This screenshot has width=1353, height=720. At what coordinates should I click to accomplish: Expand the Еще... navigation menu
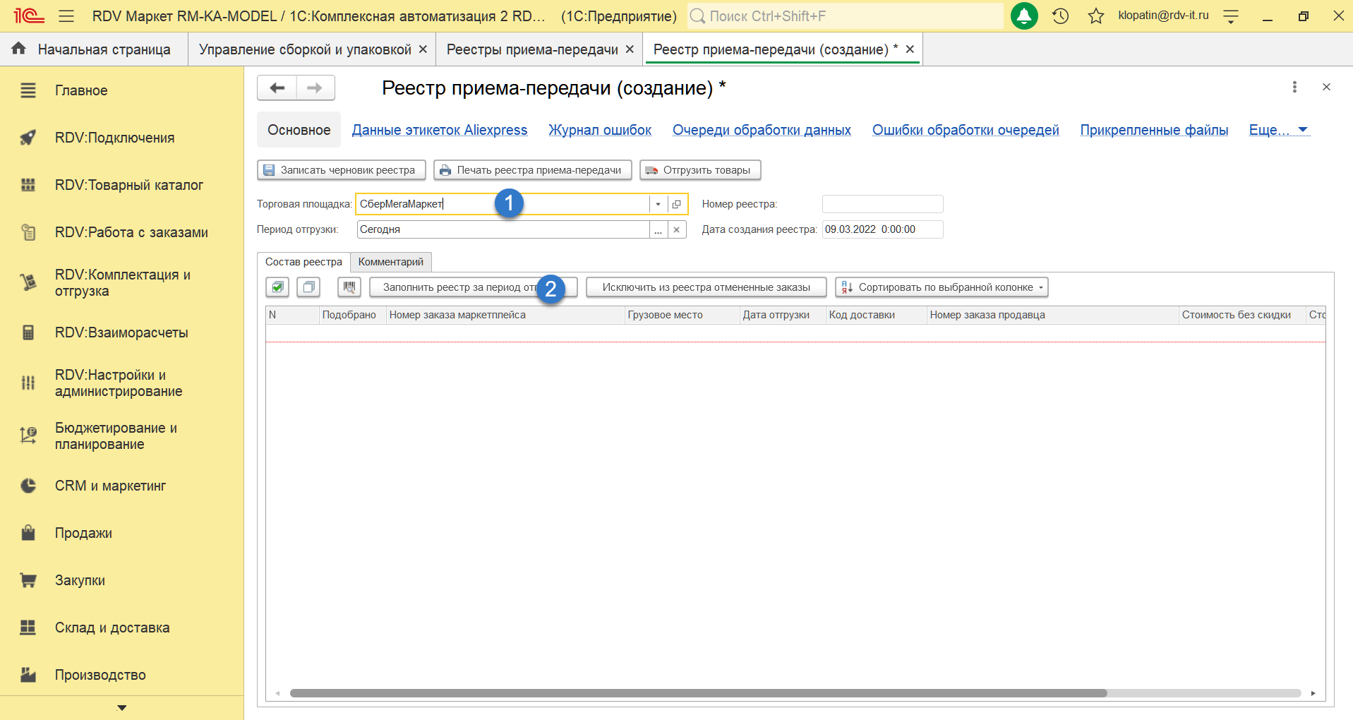point(1278,130)
